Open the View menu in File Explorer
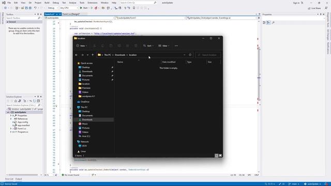 164,46
